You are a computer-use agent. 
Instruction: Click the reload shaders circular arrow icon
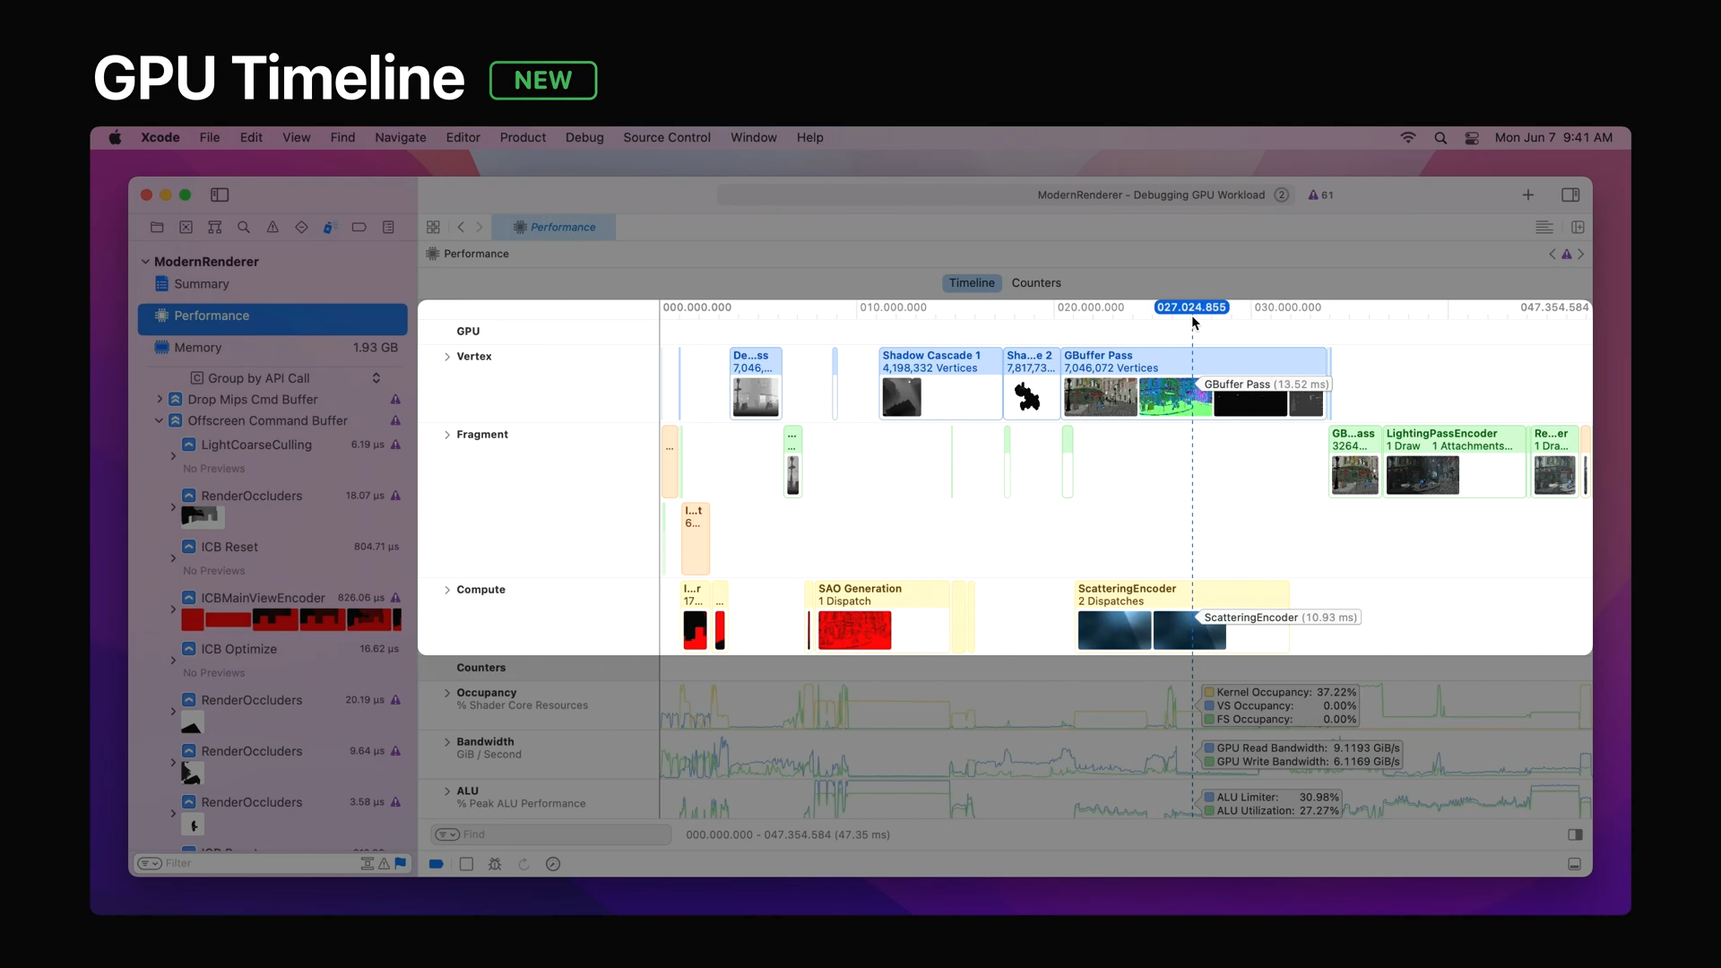click(524, 864)
